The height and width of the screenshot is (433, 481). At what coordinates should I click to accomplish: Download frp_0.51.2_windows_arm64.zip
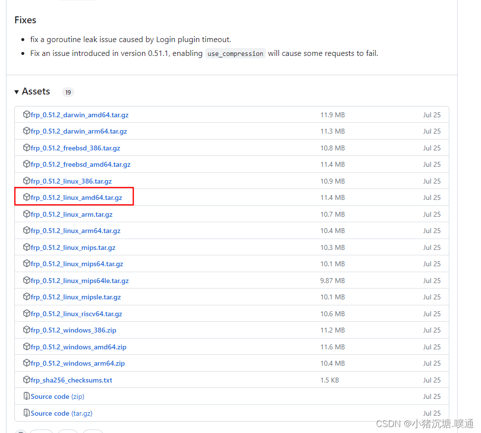coord(77,363)
